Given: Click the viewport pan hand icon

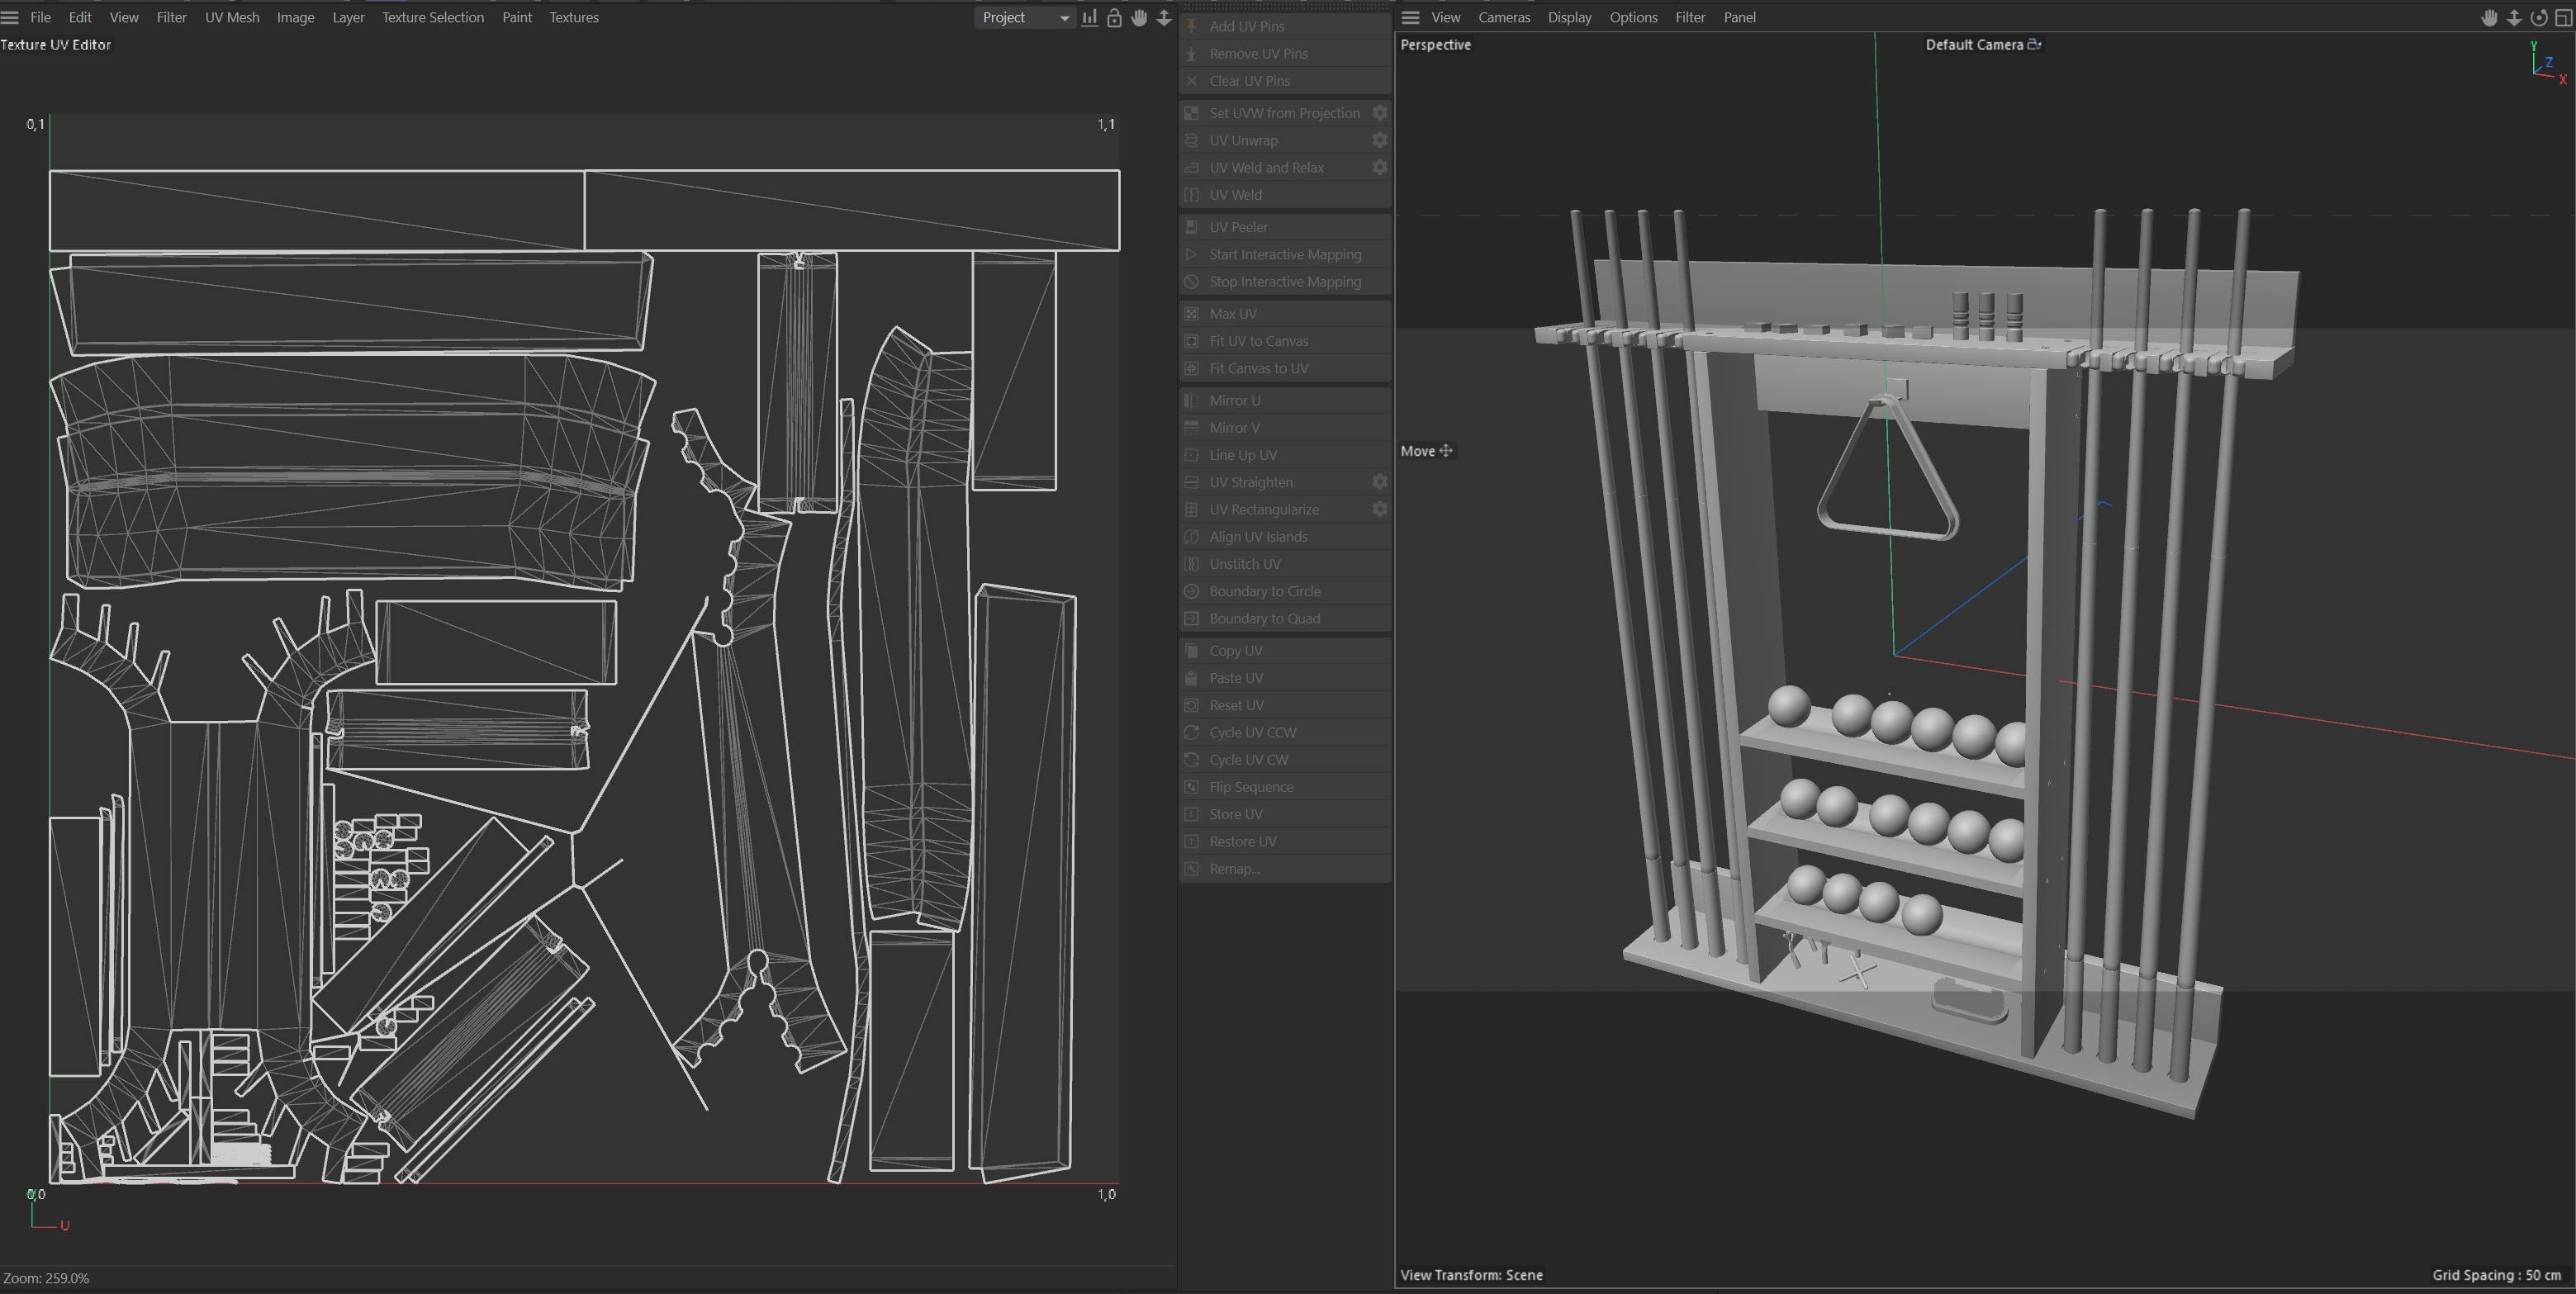Looking at the screenshot, I should pos(2489,18).
